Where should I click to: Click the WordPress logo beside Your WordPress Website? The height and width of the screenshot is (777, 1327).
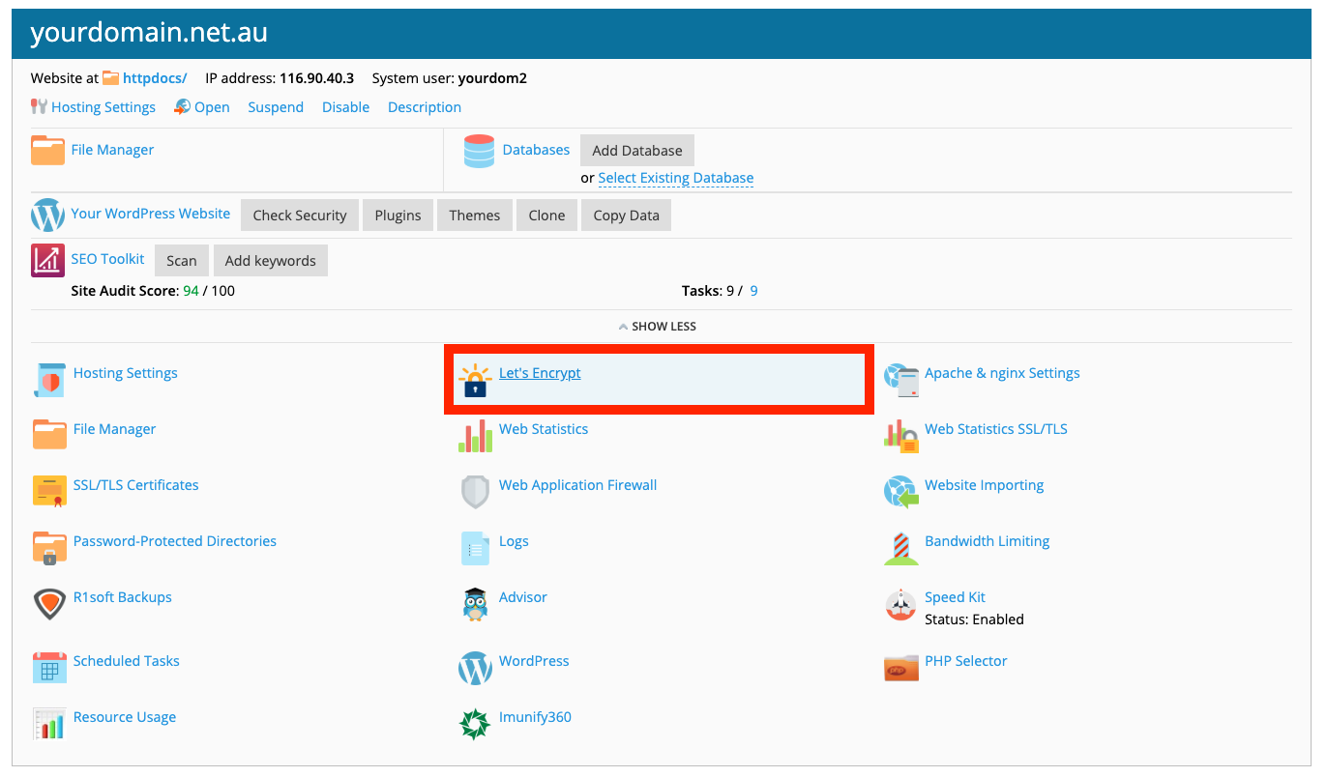click(47, 215)
